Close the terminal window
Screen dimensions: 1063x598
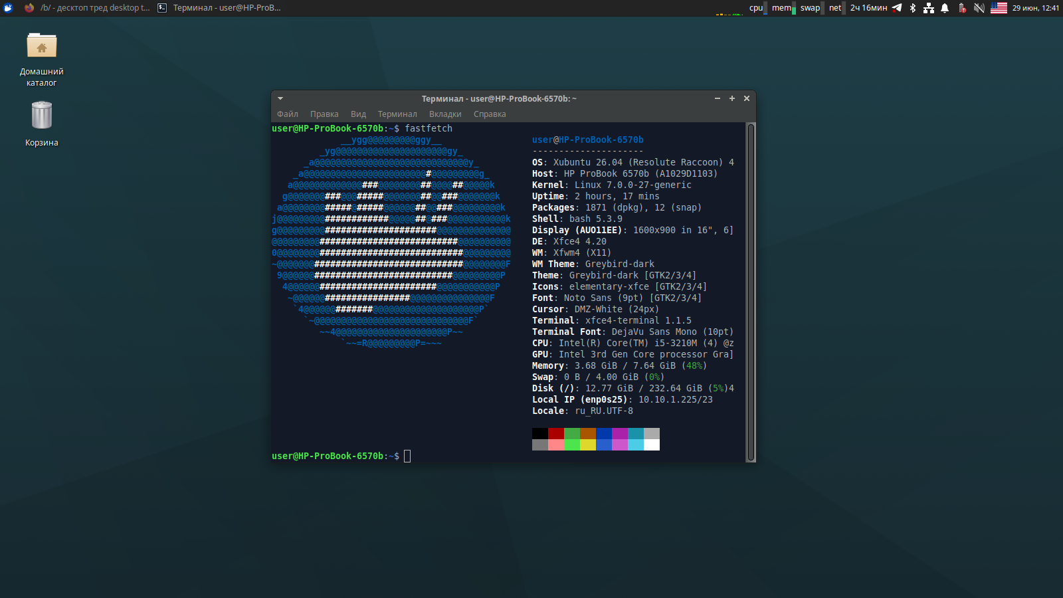point(747,98)
